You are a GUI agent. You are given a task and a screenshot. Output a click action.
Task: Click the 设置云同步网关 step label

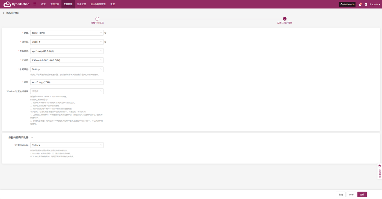pyautogui.click(x=284, y=23)
